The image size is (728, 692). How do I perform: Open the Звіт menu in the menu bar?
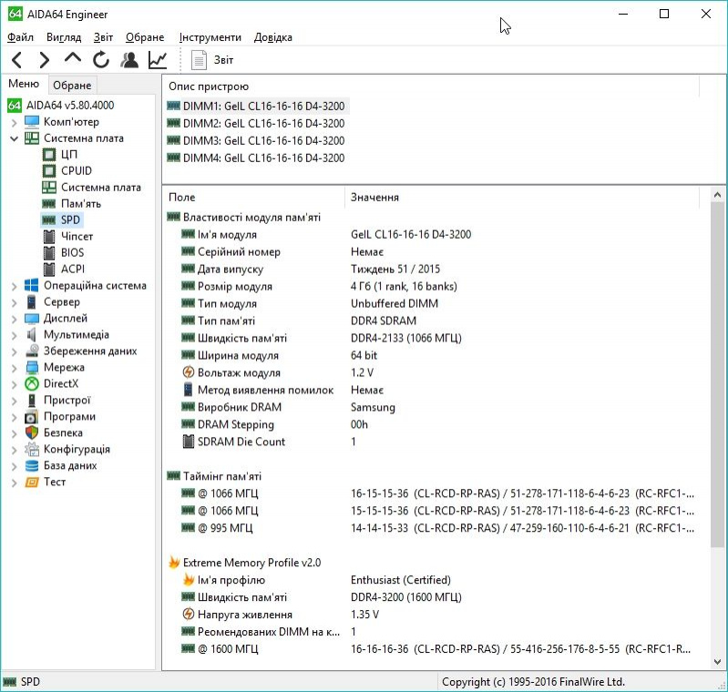point(103,37)
